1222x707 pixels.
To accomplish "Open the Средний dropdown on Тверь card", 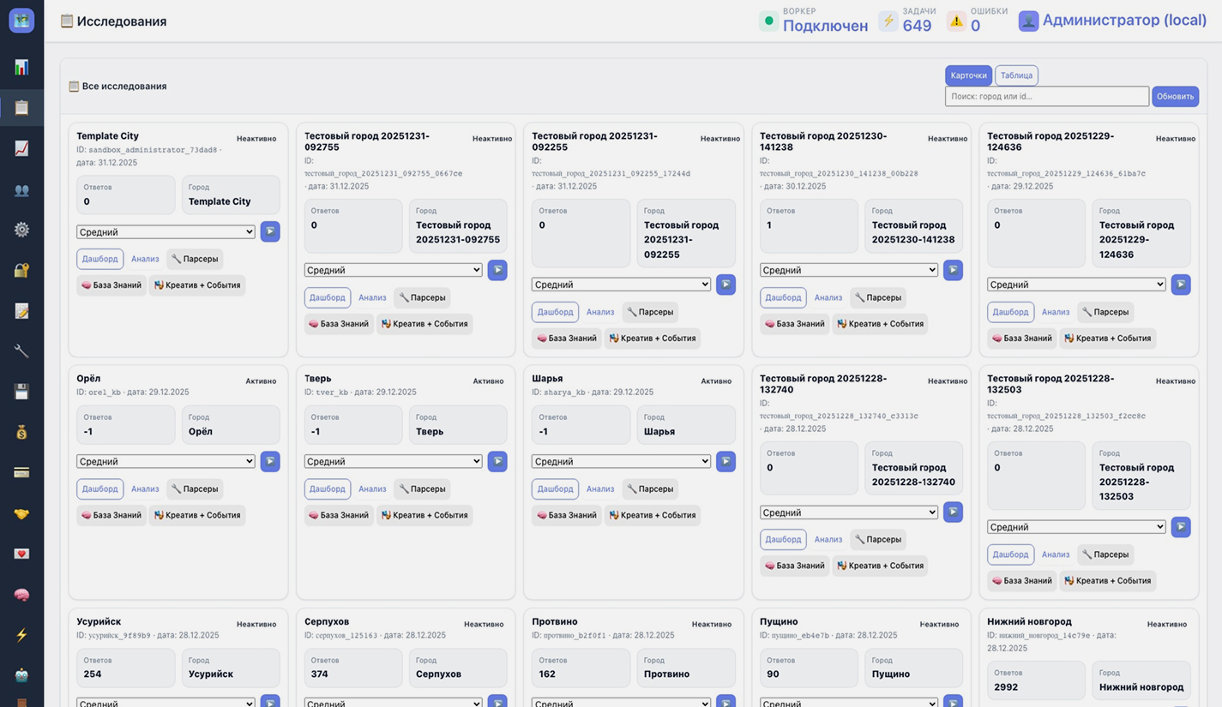I will (394, 461).
